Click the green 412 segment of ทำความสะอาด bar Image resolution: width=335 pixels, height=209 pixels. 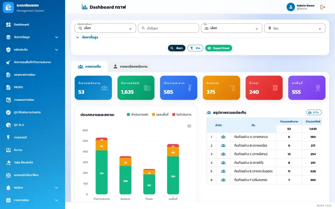[x=102, y=172]
